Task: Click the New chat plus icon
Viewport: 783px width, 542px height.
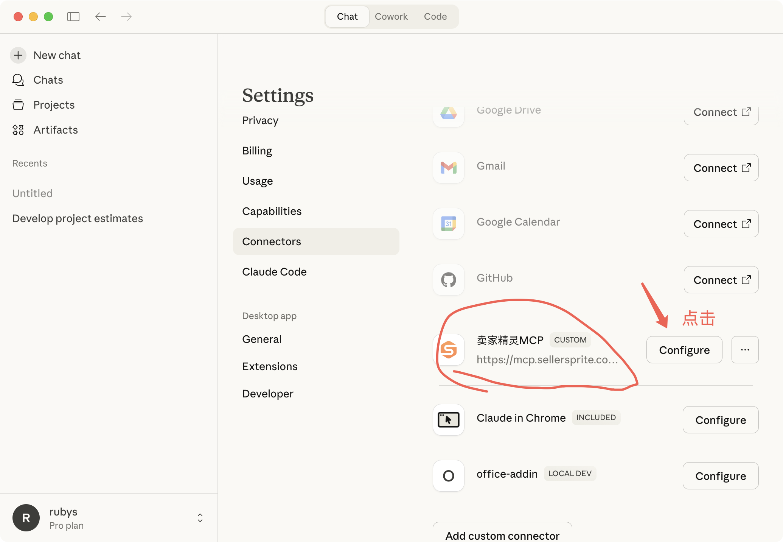Action: coord(18,55)
